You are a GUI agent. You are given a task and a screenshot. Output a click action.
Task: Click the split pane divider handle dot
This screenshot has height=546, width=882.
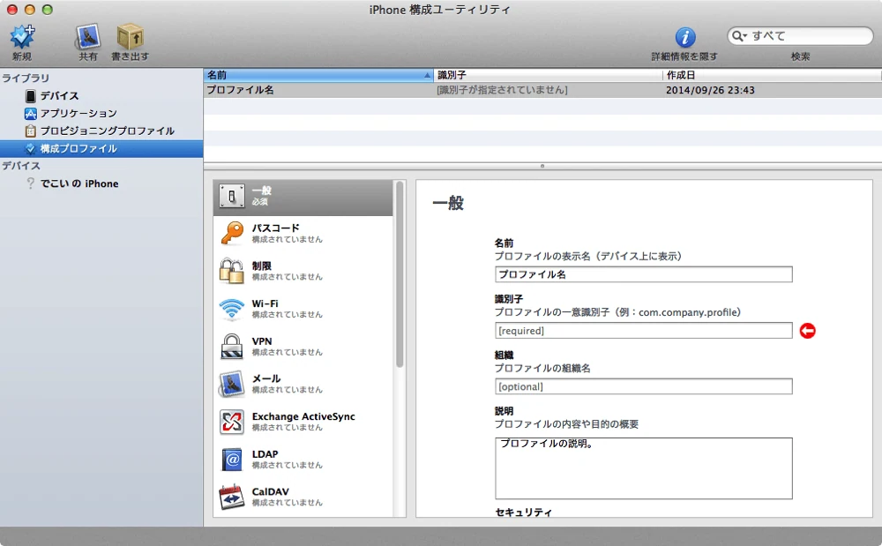[x=542, y=166]
